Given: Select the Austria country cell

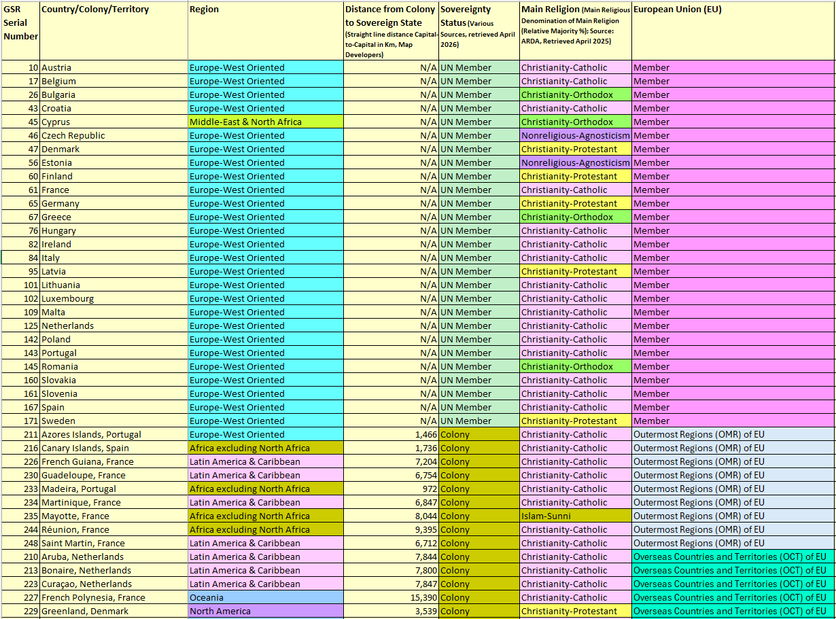Looking at the screenshot, I should click(x=114, y=67).
